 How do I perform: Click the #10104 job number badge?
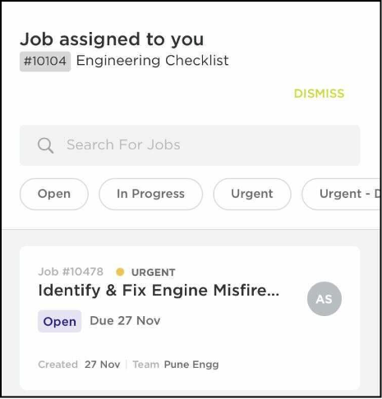(45, 62)
